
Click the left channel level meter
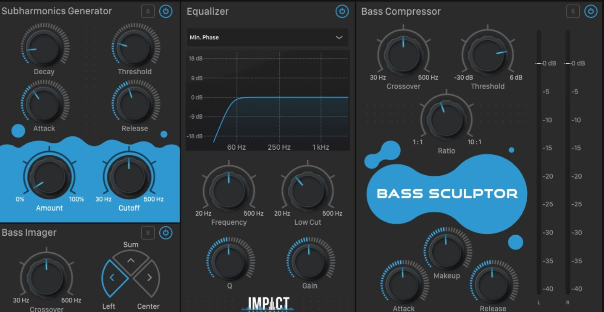click(x=539, y=162)
